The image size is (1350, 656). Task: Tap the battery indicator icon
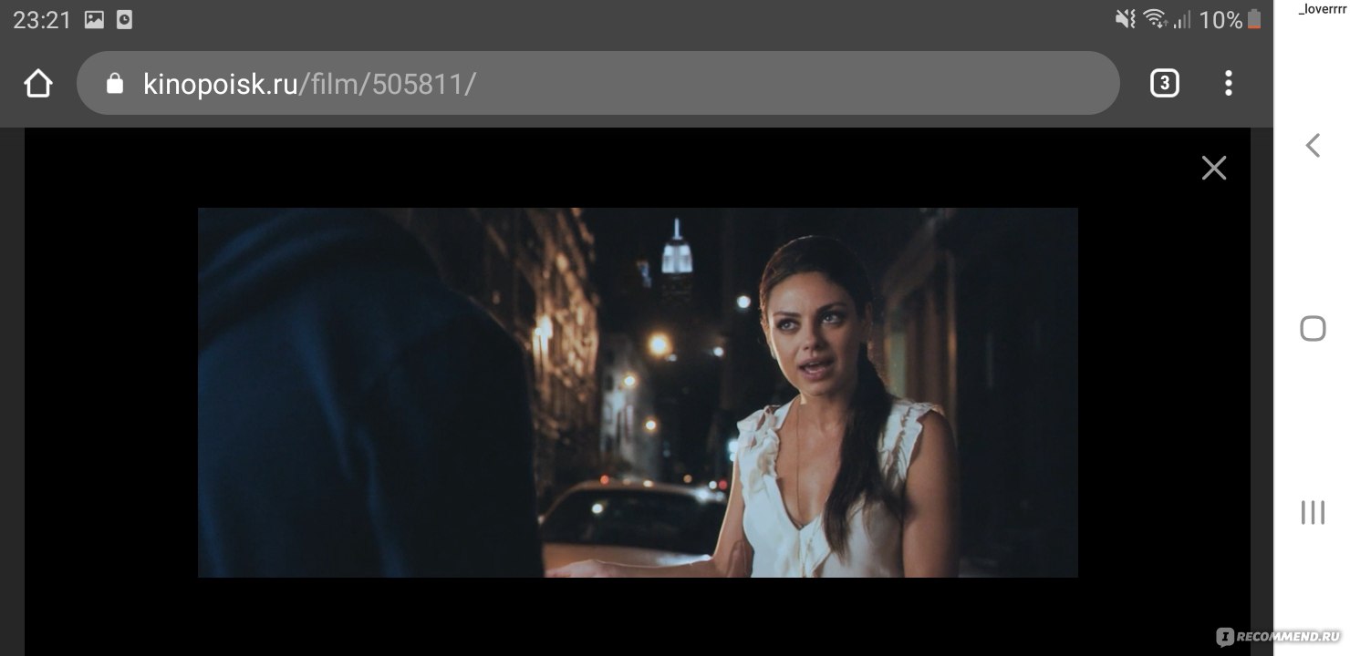1254,18
